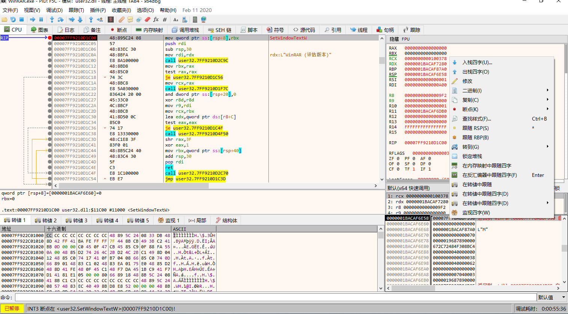Open Patches via the bandage icon
Viewport: 568px width, 314px height.
point(121,20)
